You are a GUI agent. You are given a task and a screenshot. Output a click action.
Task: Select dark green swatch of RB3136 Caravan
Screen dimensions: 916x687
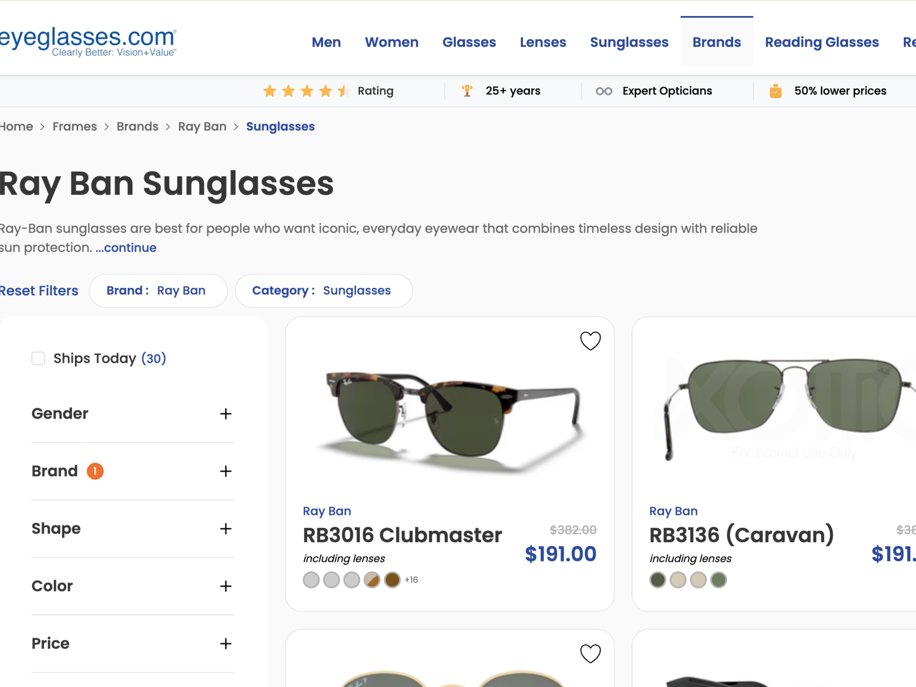[658, 580]
